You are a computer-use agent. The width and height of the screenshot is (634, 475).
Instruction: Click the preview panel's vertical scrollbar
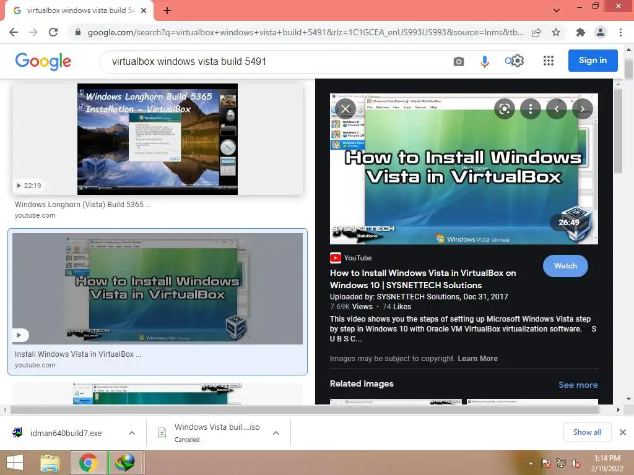point(617,132)
